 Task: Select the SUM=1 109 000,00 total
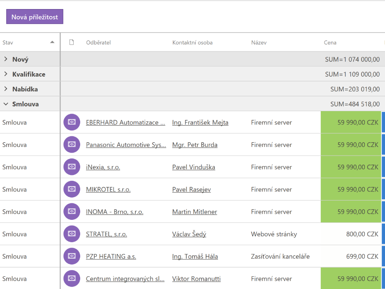353,74
